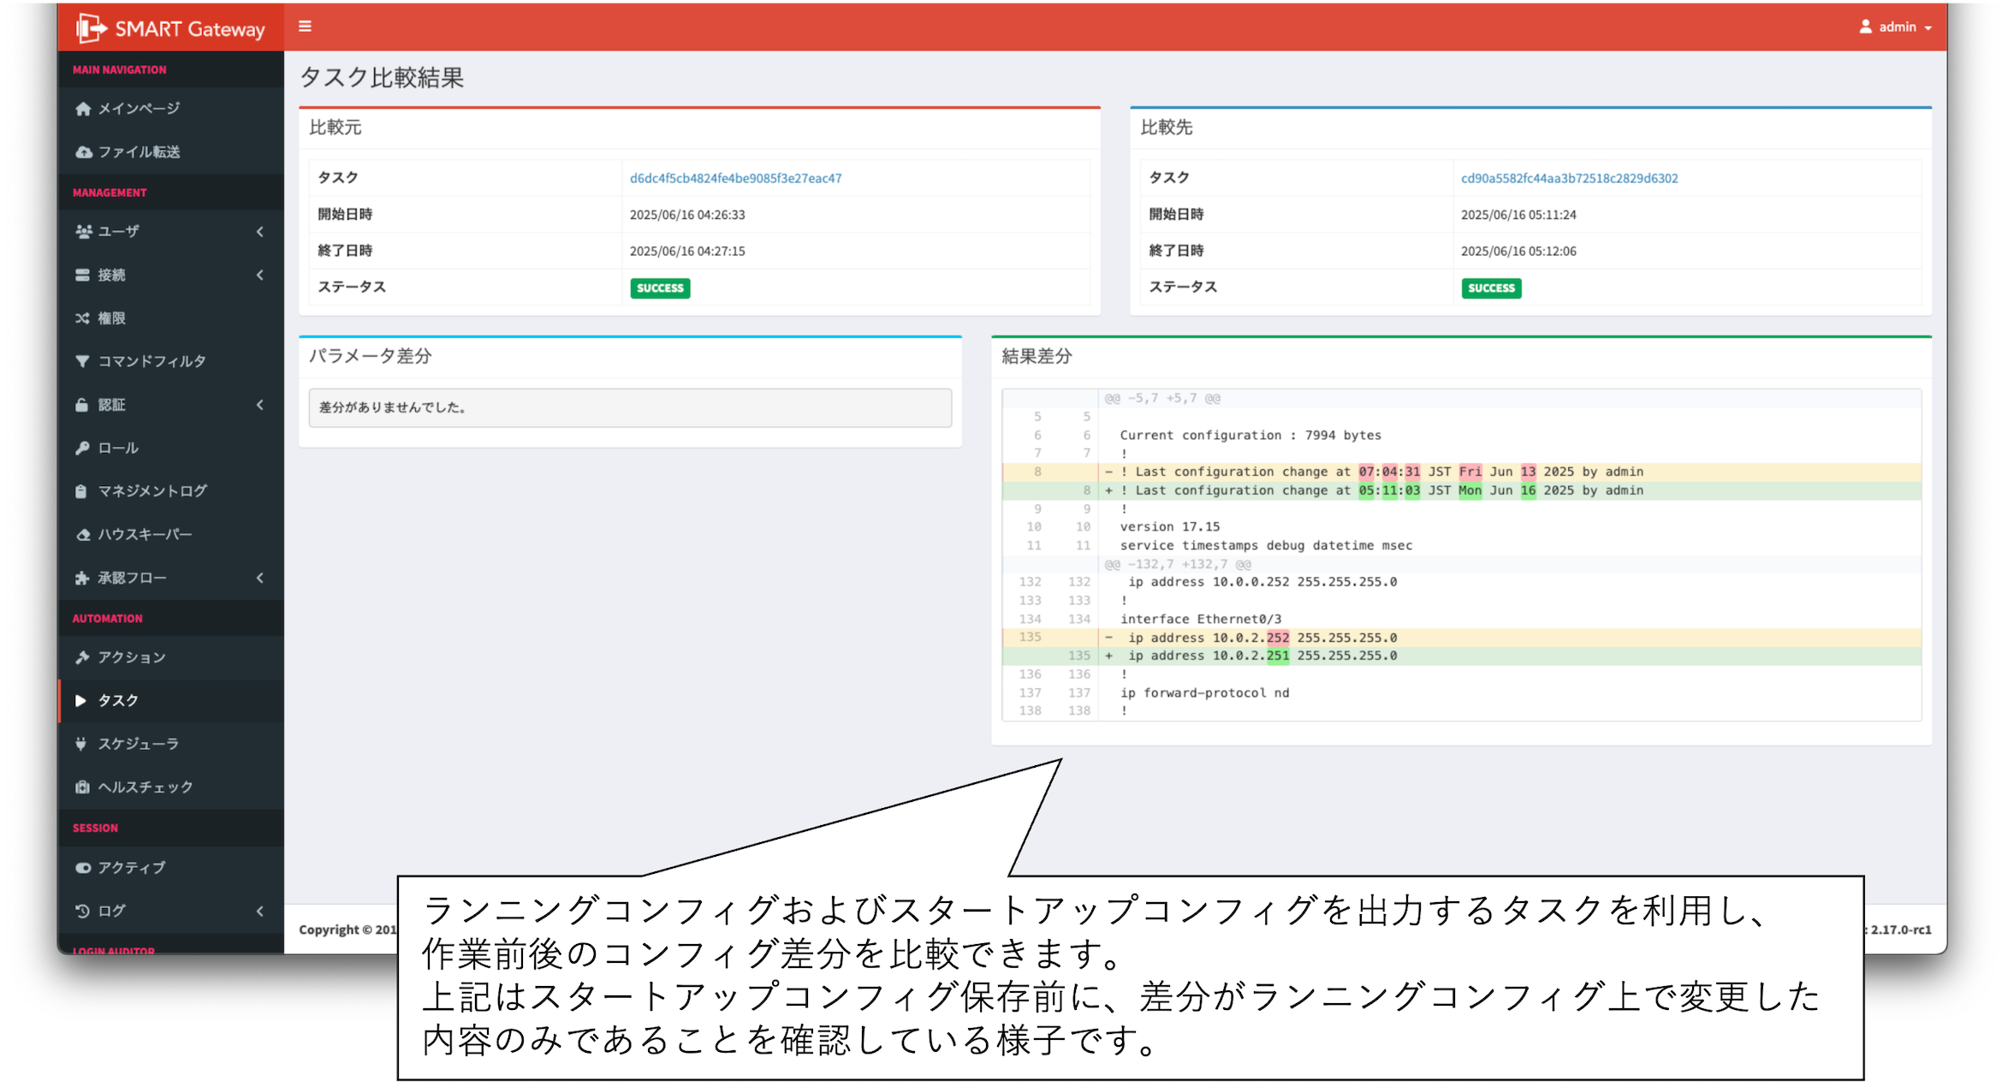Click the medkit icon for ヘルスチェック
The height and width of the screenshot is (1087, 2002).
pos(82,787)
